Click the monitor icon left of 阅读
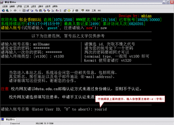Image resolution: width=174 pixels, height=125 pixels. point(82,10)
